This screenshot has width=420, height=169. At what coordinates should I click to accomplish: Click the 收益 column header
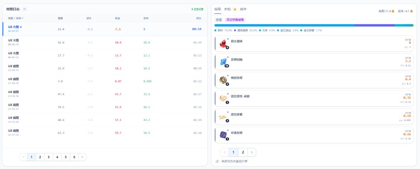117,19
